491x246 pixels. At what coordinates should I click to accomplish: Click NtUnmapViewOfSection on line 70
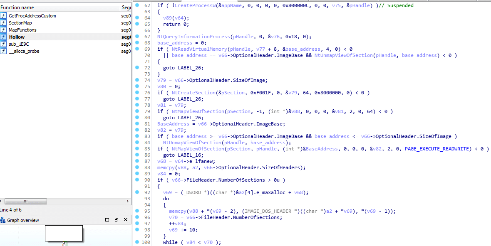point(344,55)
